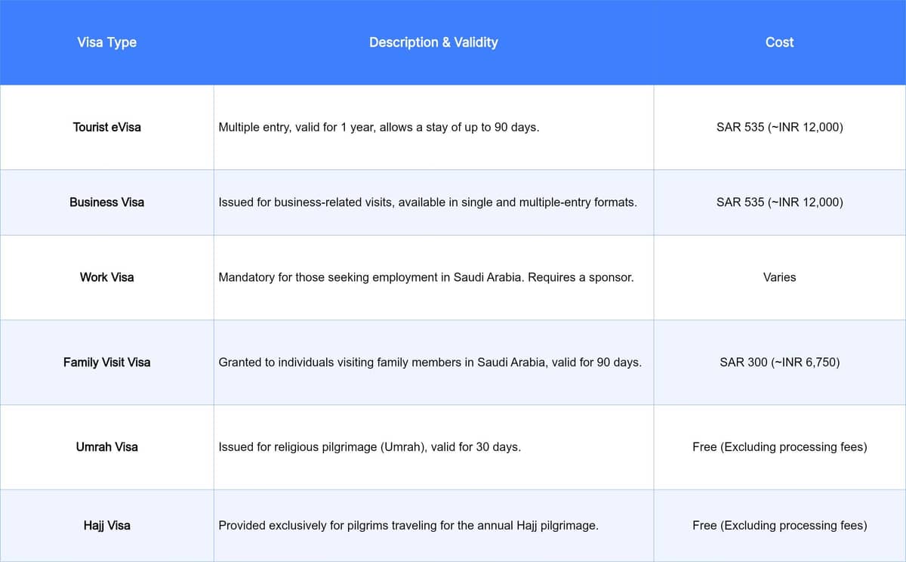Click the Work Visa 'Varies' cost cell
This screenshot has height=562, width=906.
point(779,277)
